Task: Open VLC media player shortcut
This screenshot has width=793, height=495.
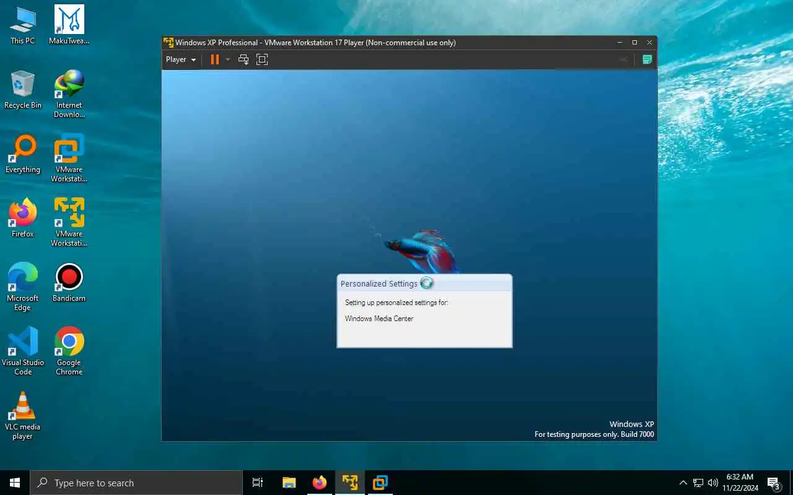Action: click(x=23, y=416)
